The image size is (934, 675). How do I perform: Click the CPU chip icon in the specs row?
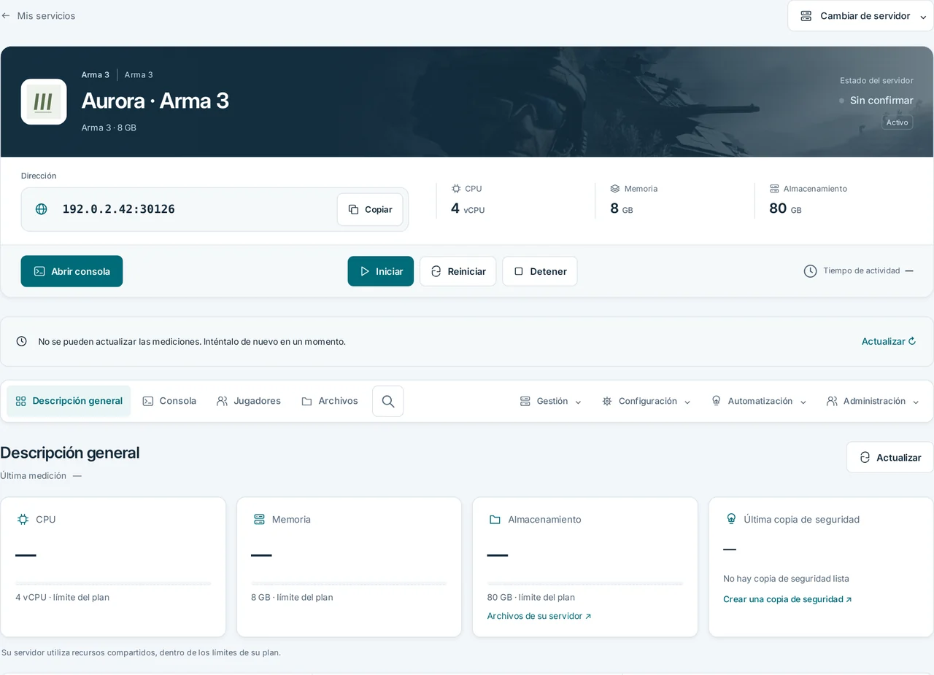click(456, 188)
